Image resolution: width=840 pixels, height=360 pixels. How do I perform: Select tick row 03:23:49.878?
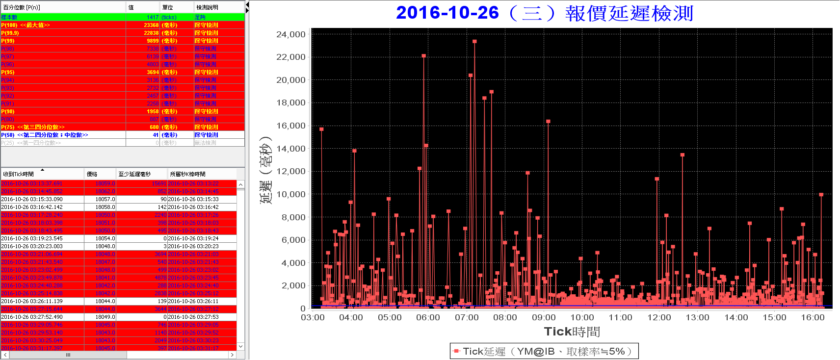click(x=119, y=278)
